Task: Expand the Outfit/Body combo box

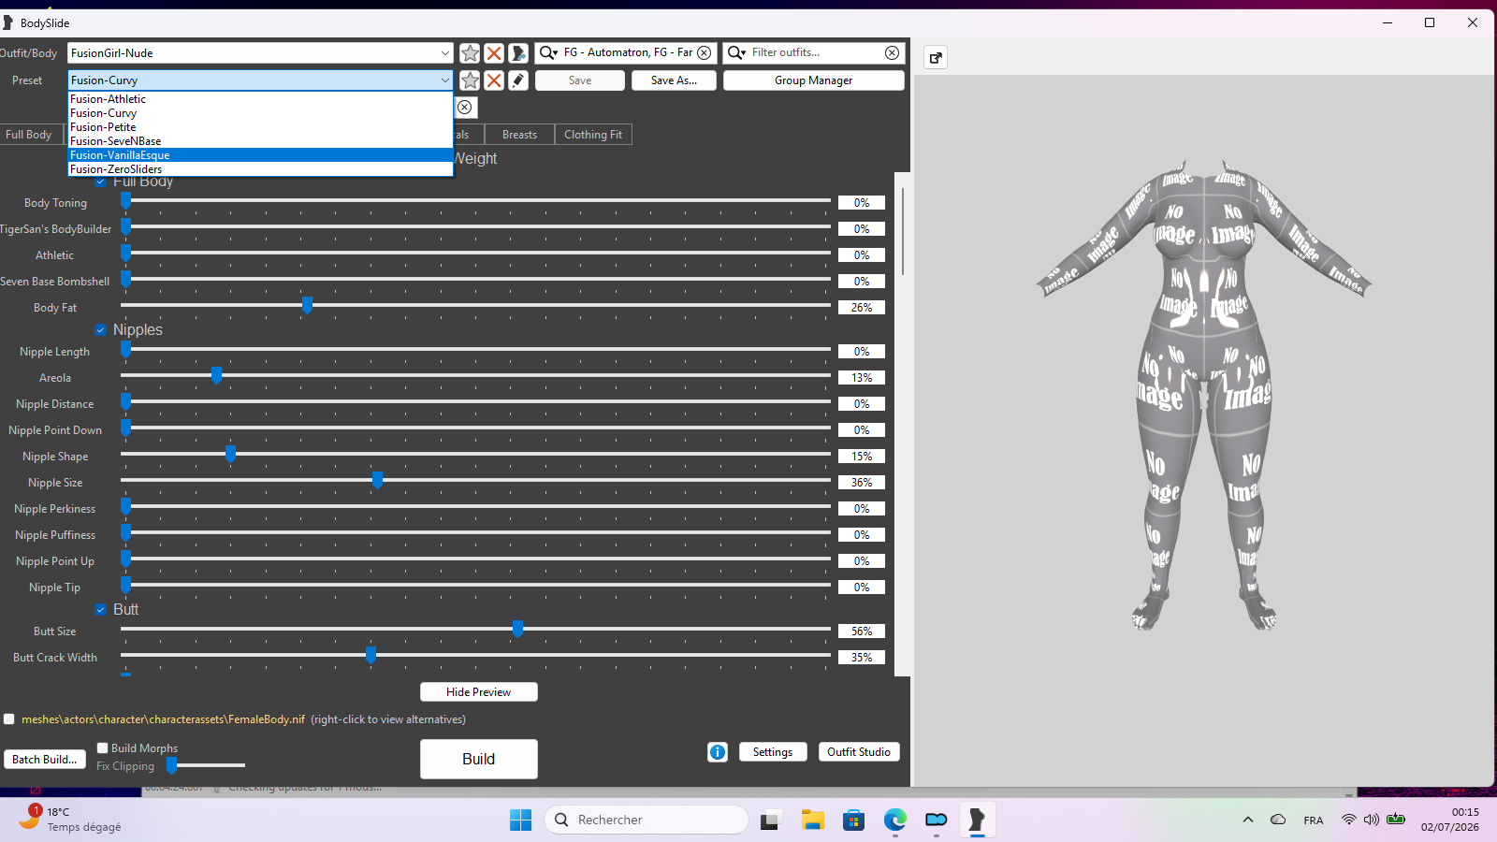Action: [444, 53]
